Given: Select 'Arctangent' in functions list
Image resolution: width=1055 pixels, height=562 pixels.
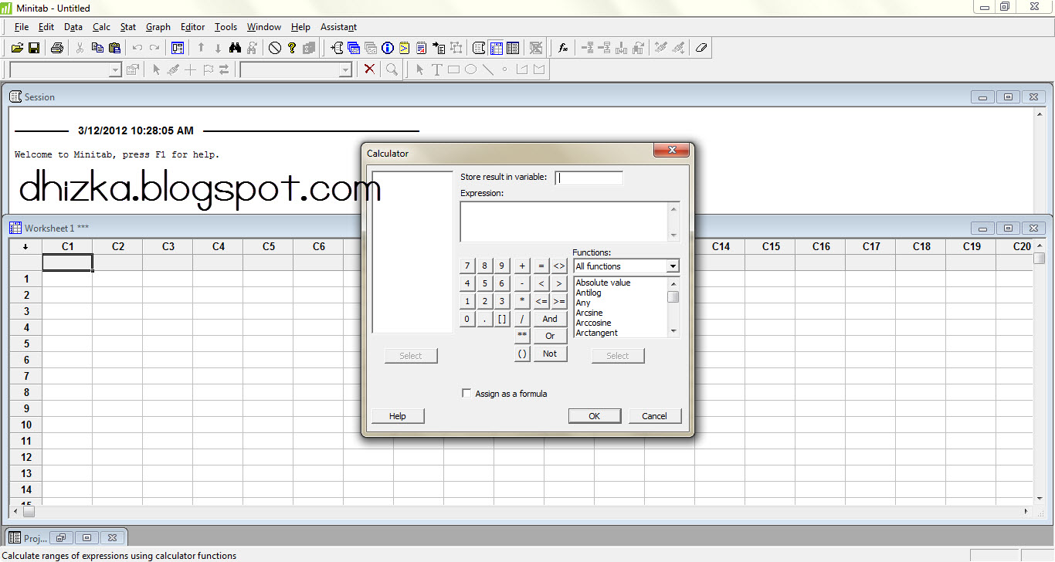Looking at the screenshot, I should pyautogui.click(x=597, y=333).
